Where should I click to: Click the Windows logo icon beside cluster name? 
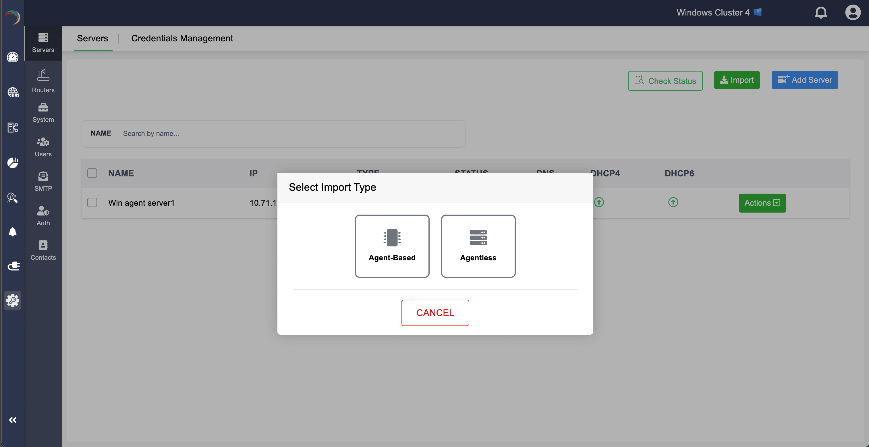tap(758, 12)
